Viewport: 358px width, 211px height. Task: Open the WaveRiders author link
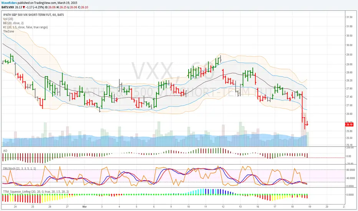click(x=9, y=3)
